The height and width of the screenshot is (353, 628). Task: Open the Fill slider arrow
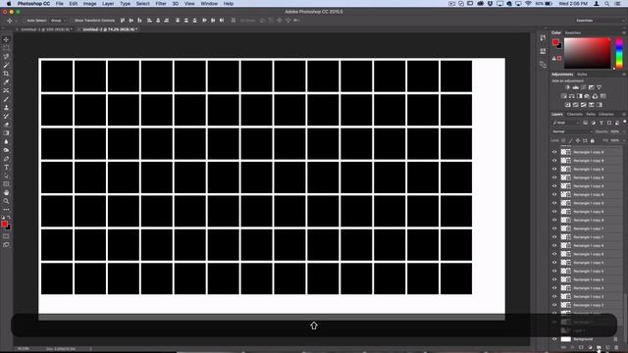(624, 140)
